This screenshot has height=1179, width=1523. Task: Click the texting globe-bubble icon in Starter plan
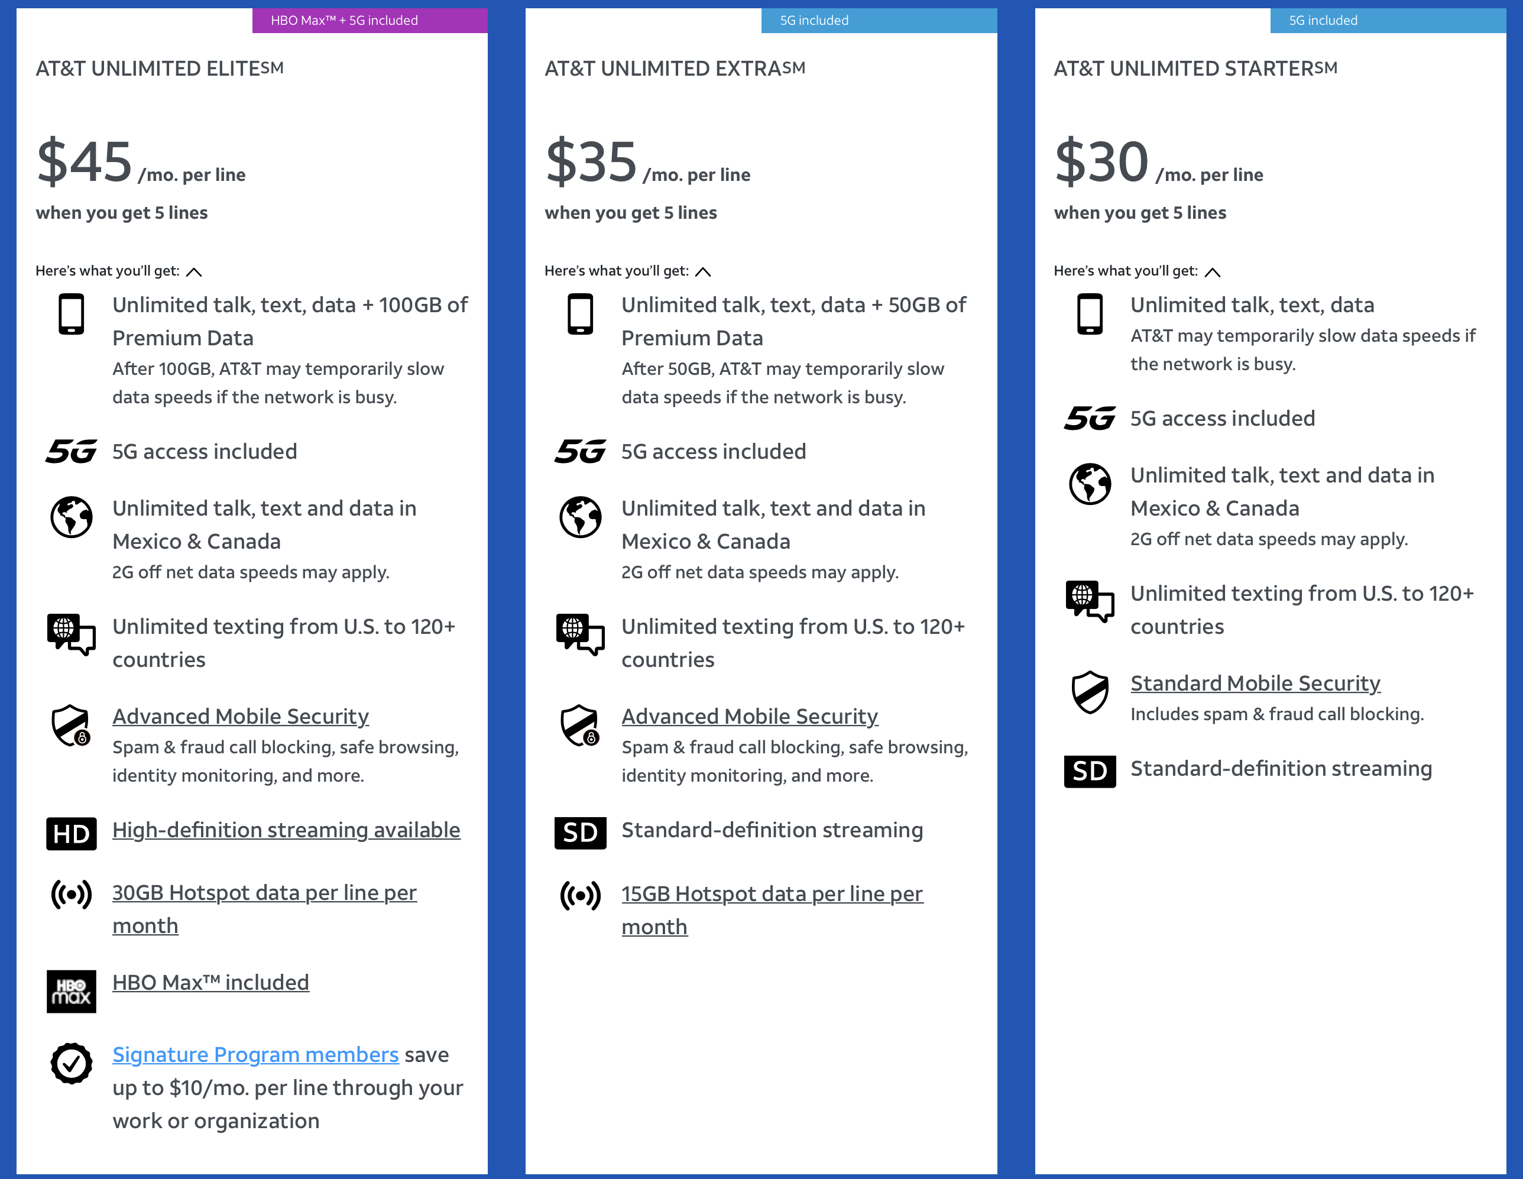click(x=1089, y=600)
